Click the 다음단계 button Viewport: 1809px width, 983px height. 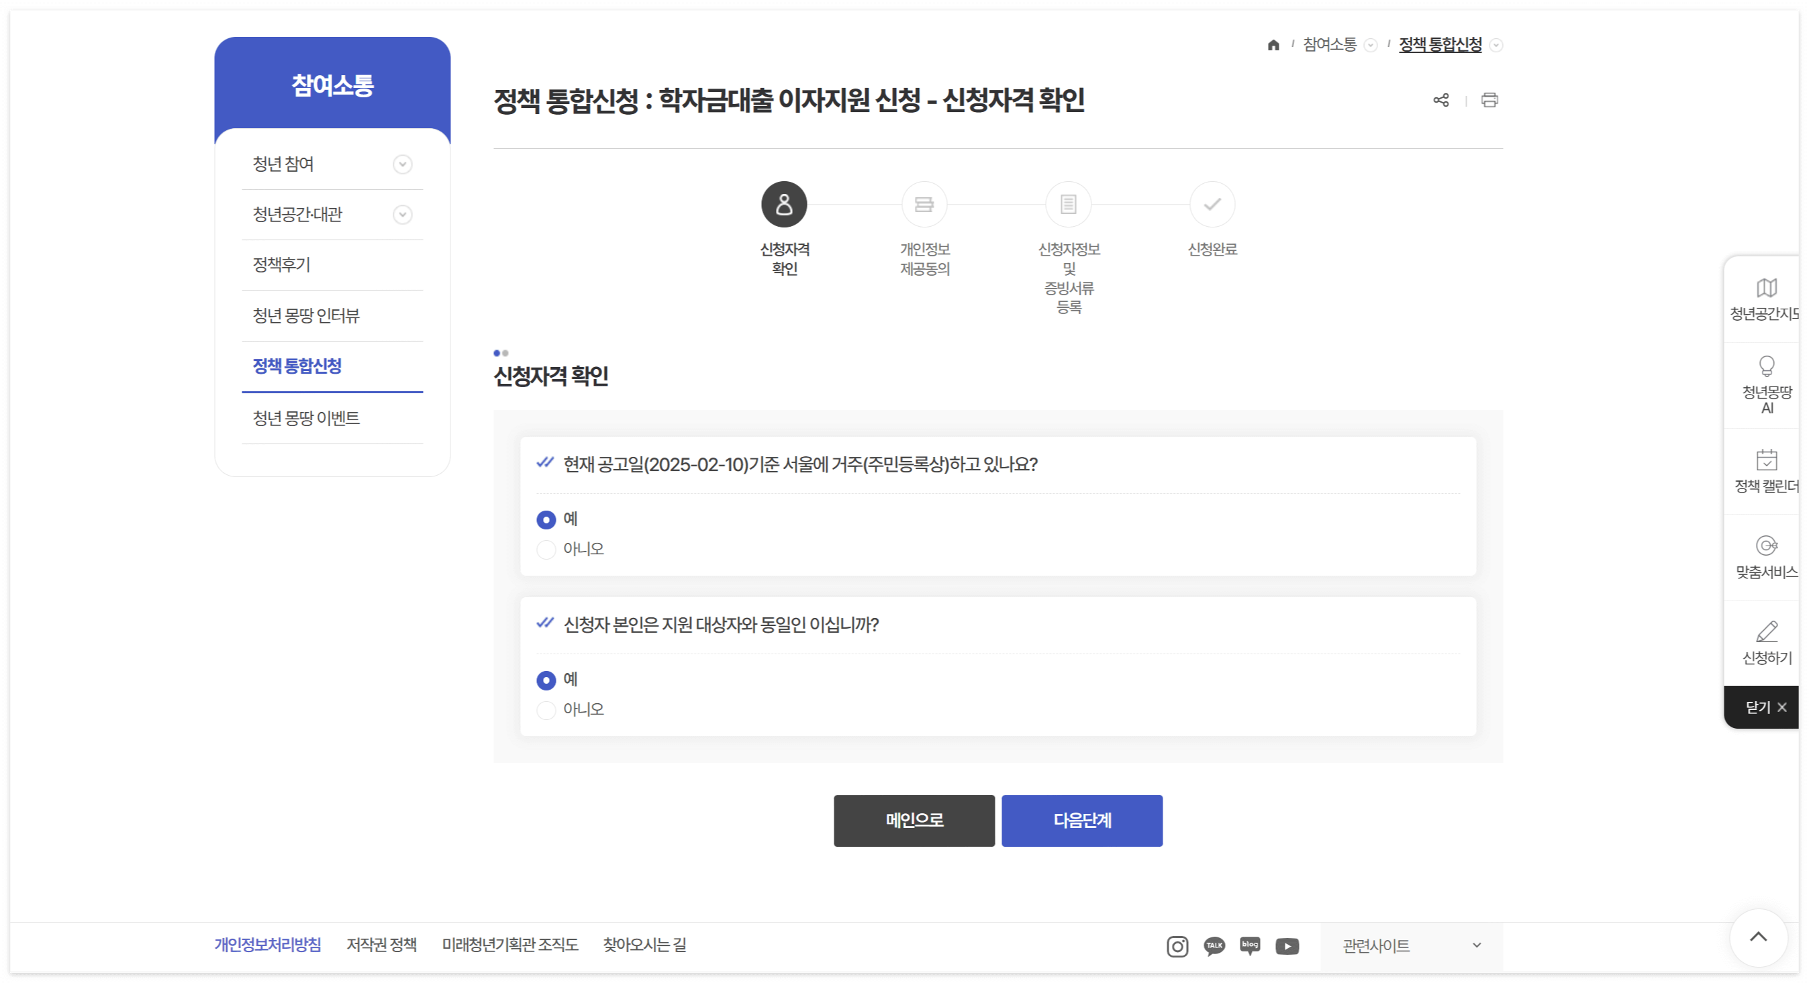(1081, 821)
